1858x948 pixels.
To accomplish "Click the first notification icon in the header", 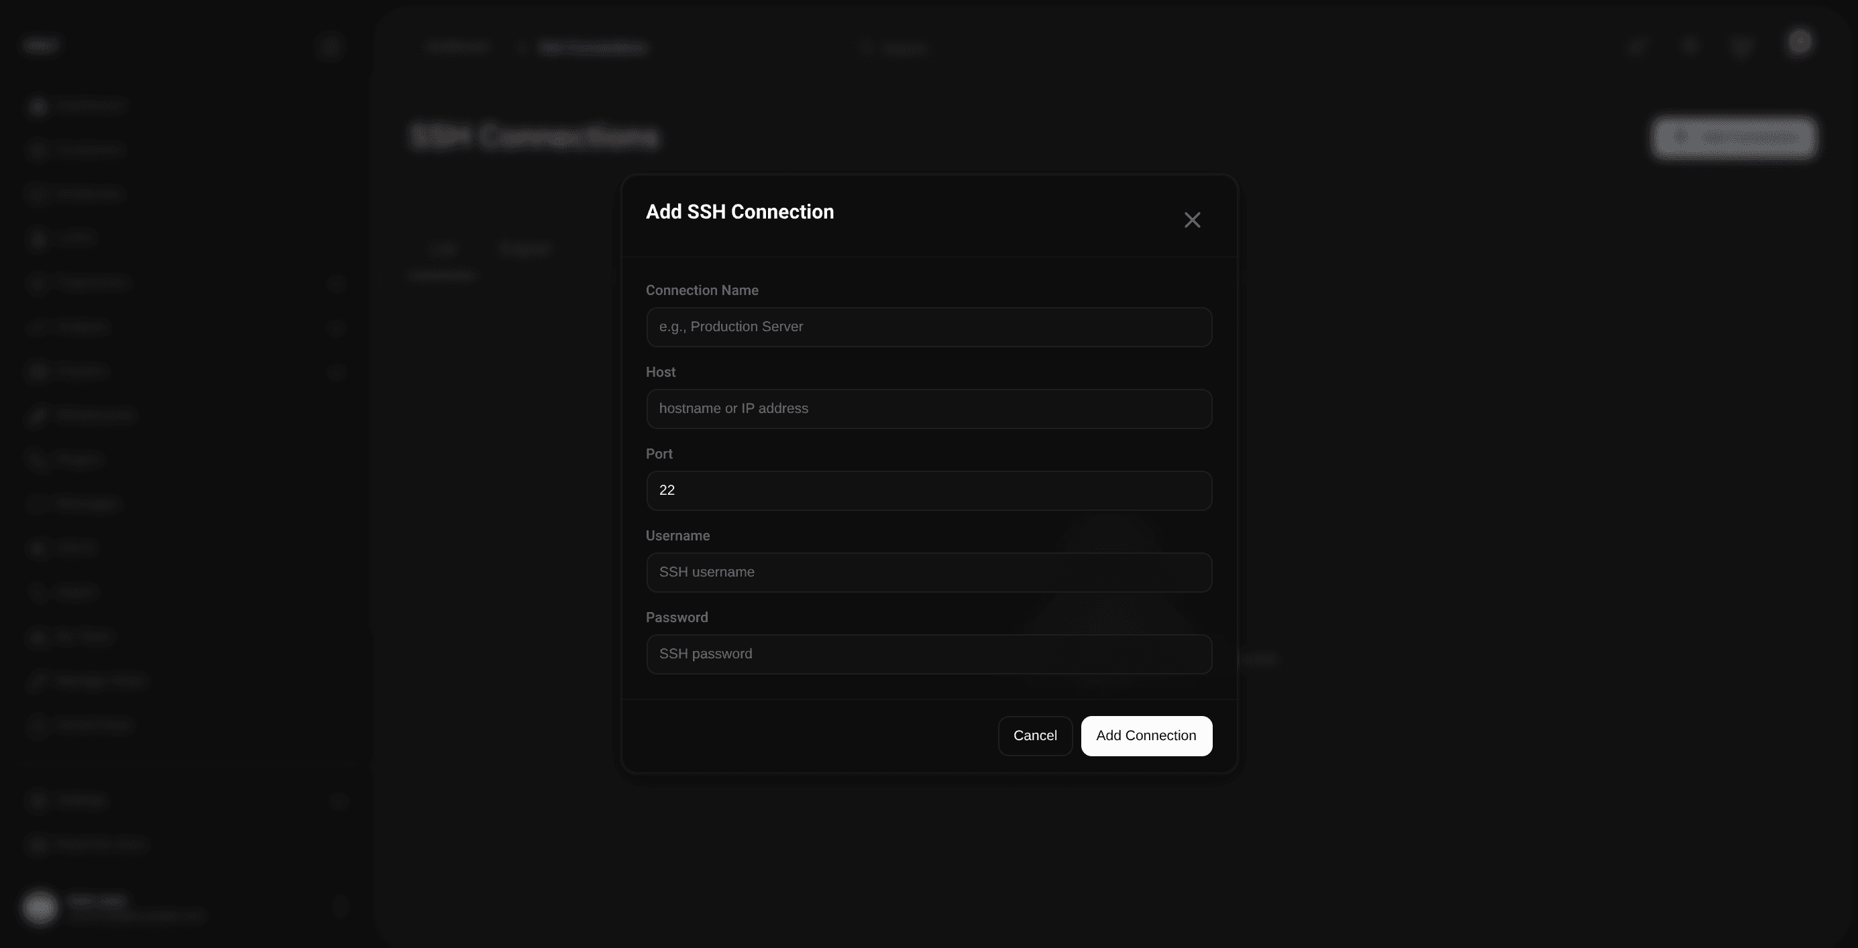I will tap(1637, 46).
